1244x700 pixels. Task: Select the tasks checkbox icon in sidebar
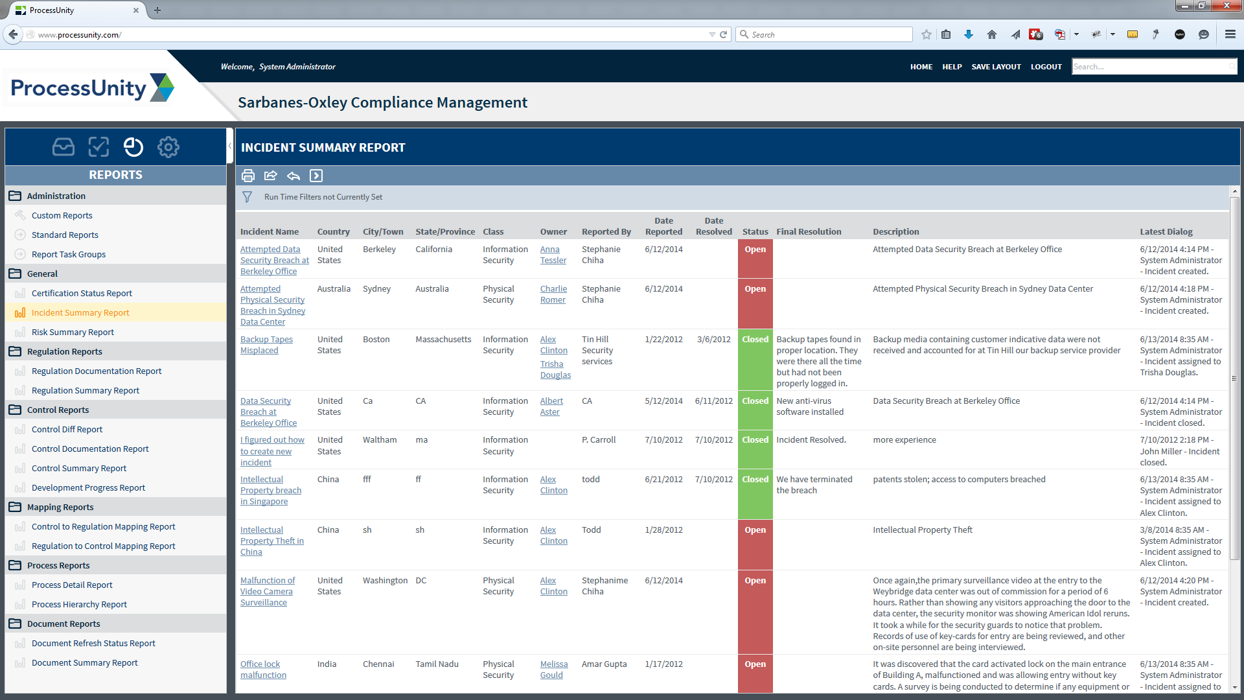(98, 146)
